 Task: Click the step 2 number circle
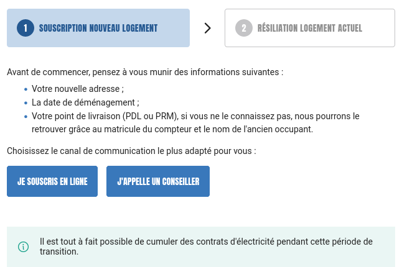click(x=243, y=28)
